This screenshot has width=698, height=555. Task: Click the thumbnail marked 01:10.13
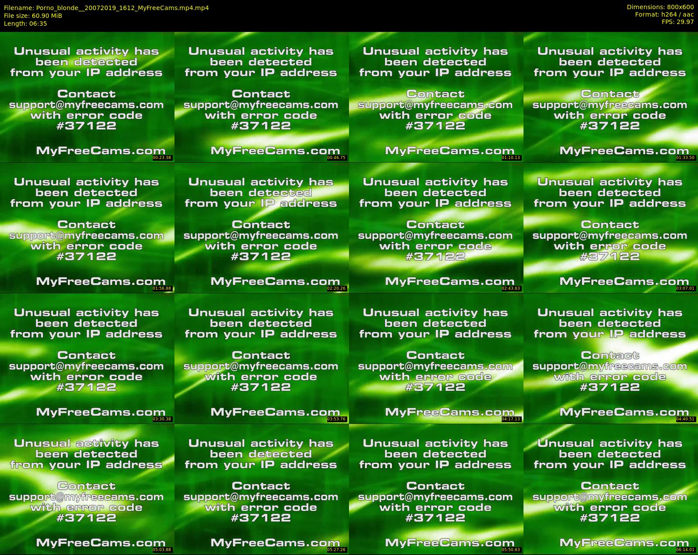coord(436,97)
